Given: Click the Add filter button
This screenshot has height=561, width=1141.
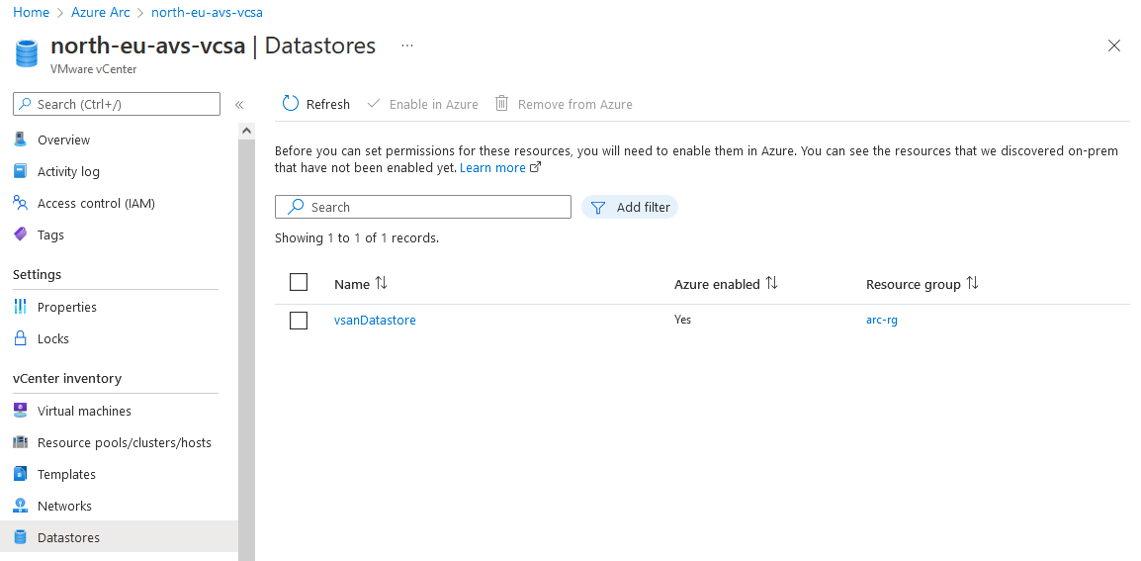Looking at the screenshot, I should click(630, 207).
